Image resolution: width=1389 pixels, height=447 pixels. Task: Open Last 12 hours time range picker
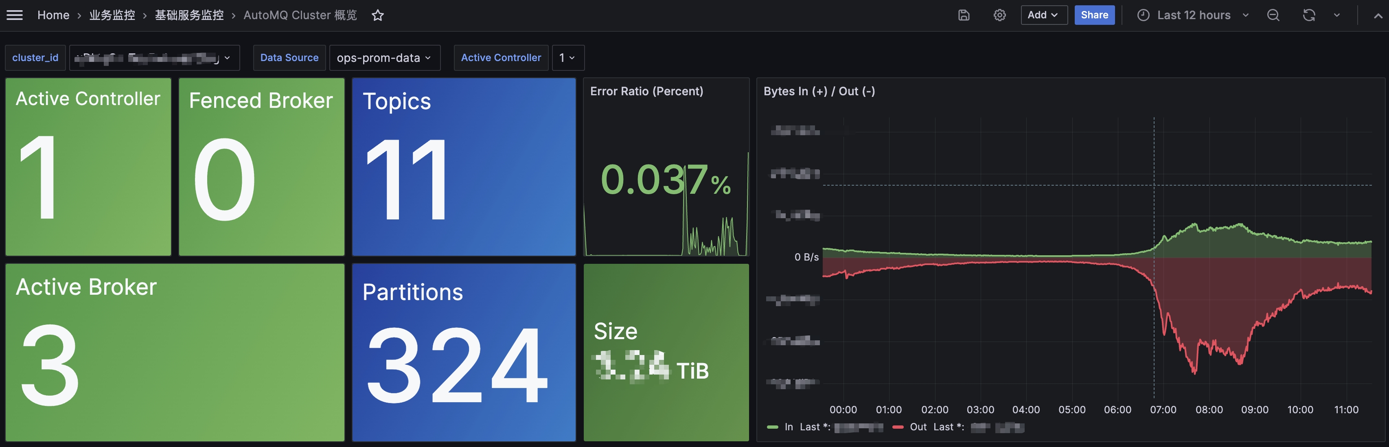(x=1193, y=15)
